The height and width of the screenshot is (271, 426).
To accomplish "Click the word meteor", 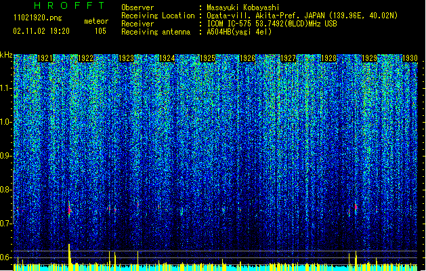I will [96, 21].
